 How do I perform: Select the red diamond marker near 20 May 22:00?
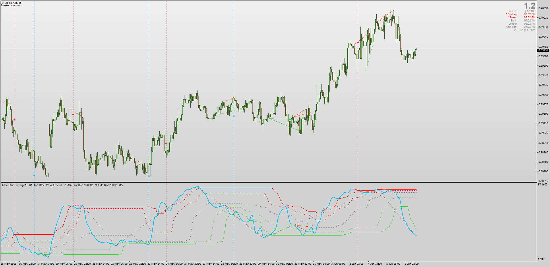73,114
